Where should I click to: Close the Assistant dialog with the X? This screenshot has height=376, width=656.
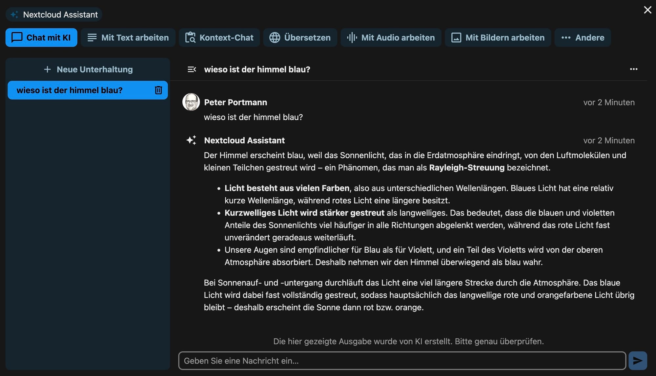(x=647, y=10)
